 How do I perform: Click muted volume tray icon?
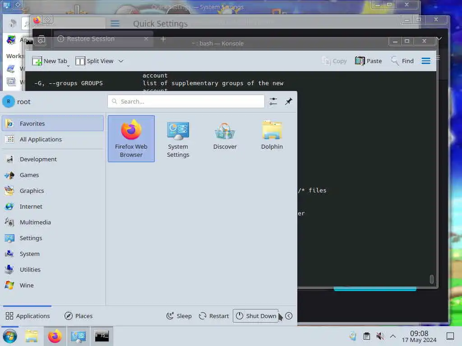point(380,336)
